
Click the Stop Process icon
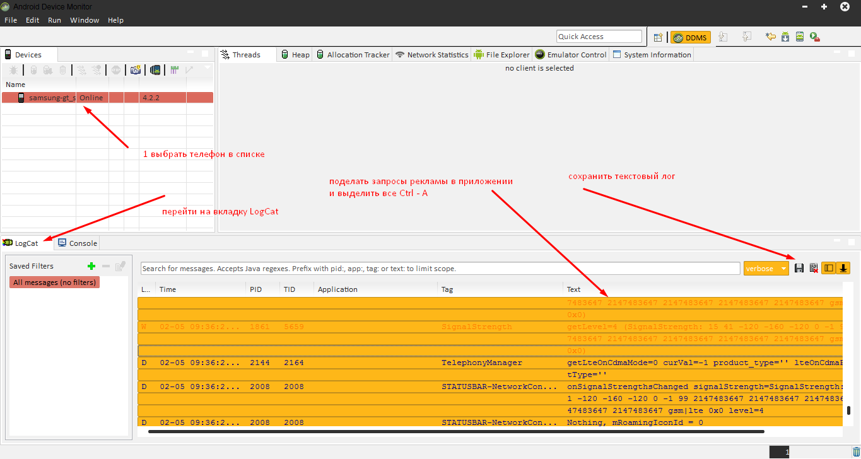tap(116, 70)
